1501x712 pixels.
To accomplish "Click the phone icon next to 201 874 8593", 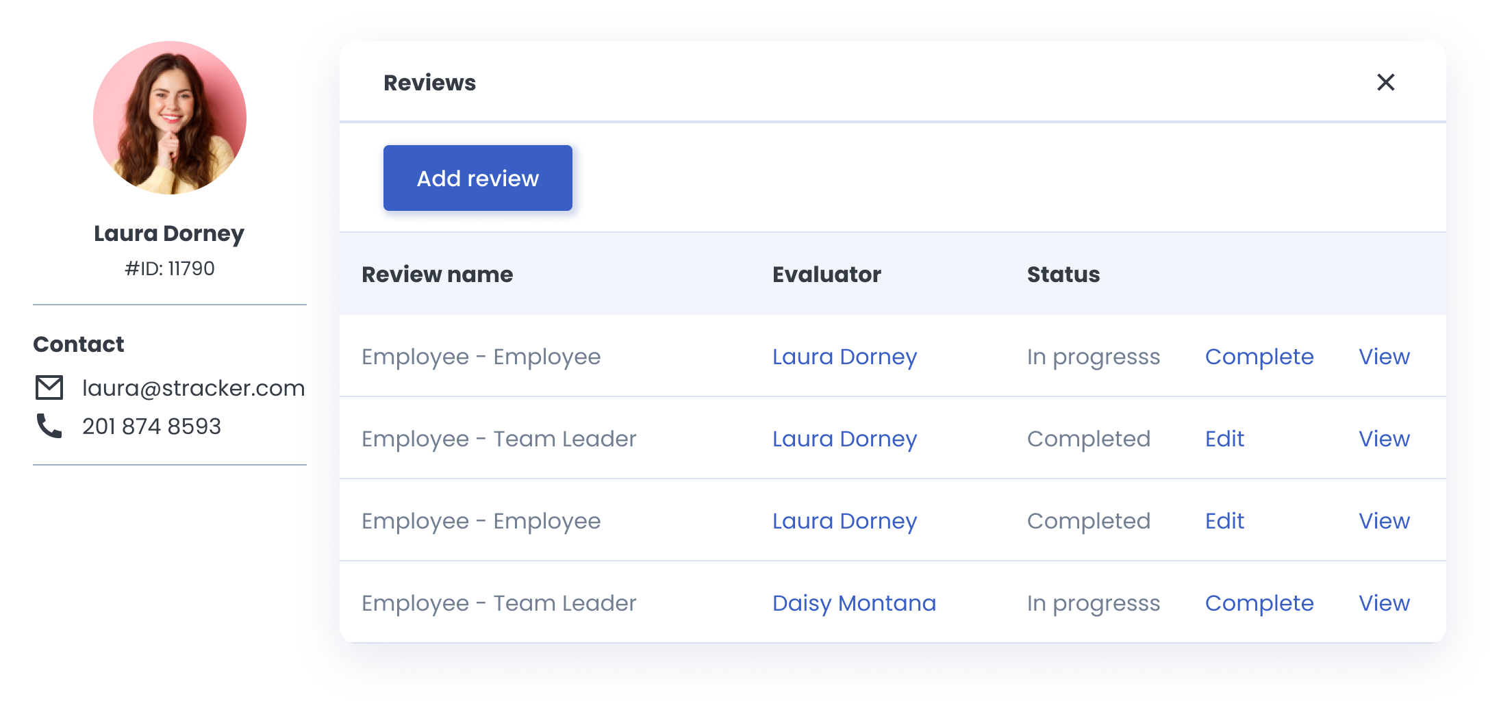I will 49,426.
